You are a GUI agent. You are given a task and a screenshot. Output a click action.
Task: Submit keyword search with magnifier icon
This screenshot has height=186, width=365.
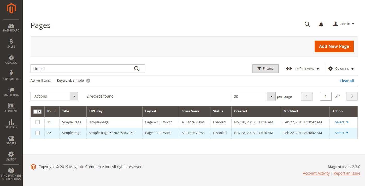coord(137,69)
